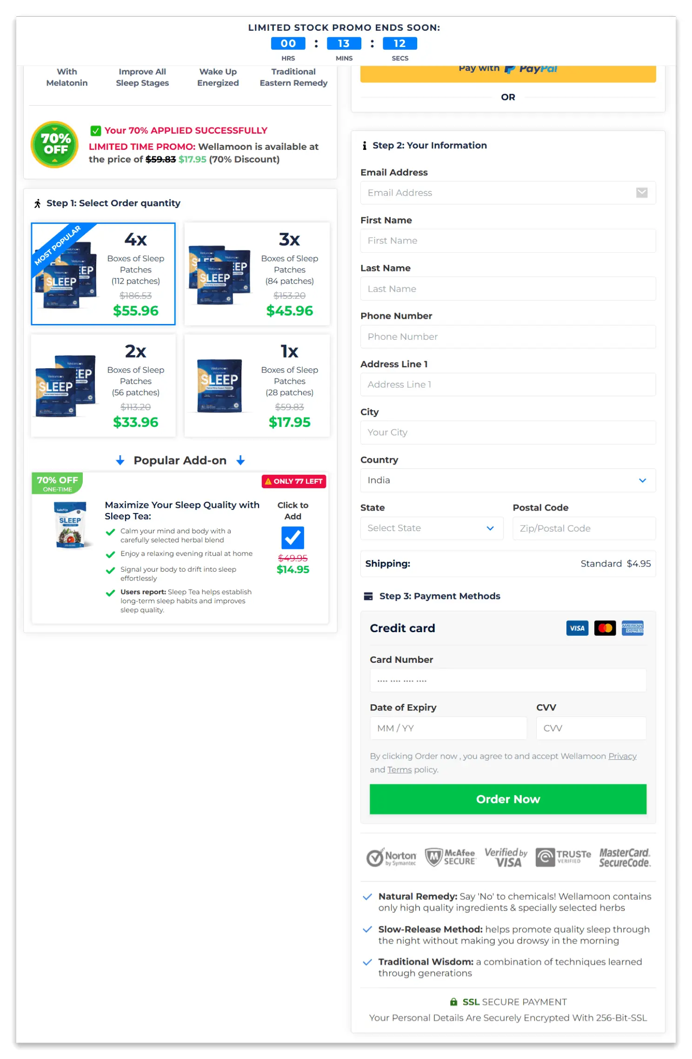Click the Norton by Symantec badge
Screen dimensions: 692x1059
[x=391, y=857]
